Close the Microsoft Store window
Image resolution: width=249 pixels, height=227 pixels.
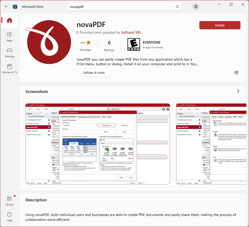pyautogui.click(x=243, y=4)
